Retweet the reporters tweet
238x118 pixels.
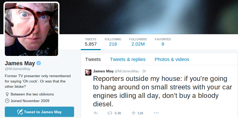pyautogui.click(x=110, y=113)
